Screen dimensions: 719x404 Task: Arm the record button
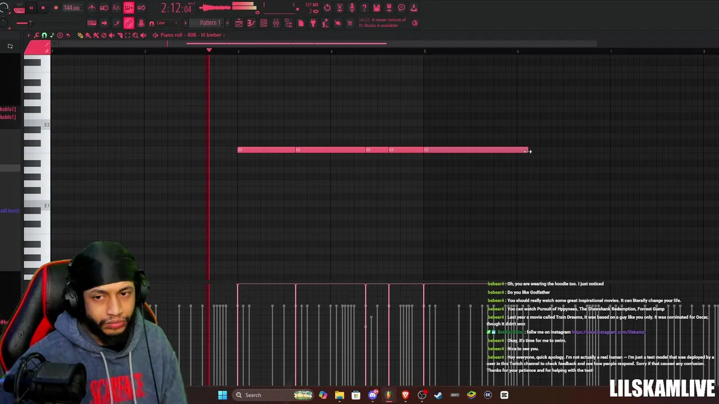pos(56,8)
